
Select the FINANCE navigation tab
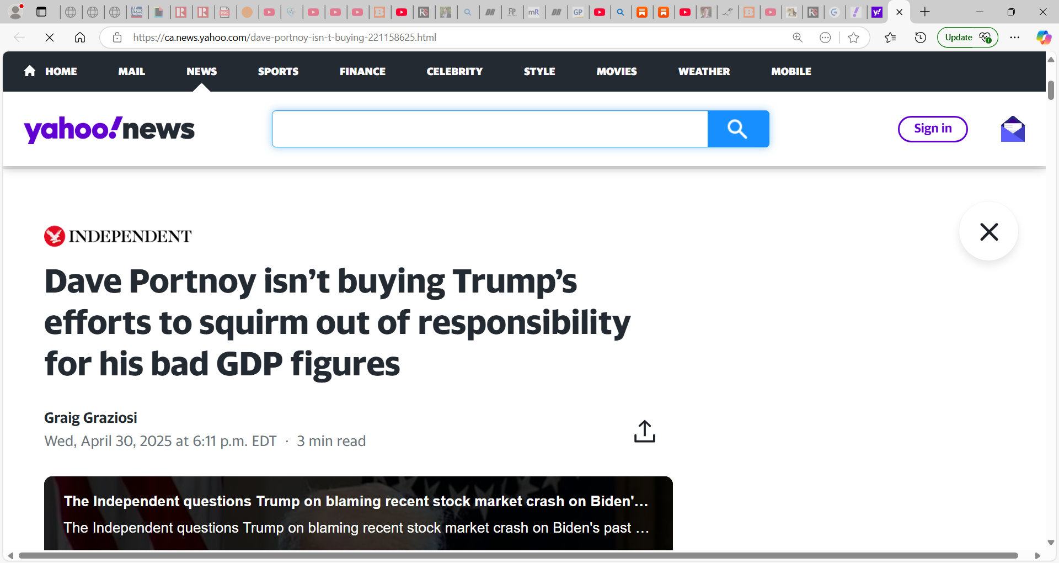[362, 71]
